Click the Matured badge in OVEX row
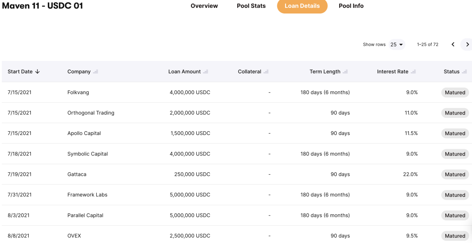 coord(455,236)
